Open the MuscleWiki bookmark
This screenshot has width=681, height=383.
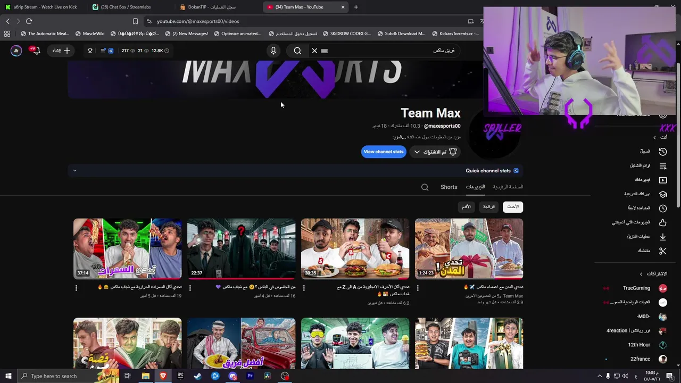[90, 34]
